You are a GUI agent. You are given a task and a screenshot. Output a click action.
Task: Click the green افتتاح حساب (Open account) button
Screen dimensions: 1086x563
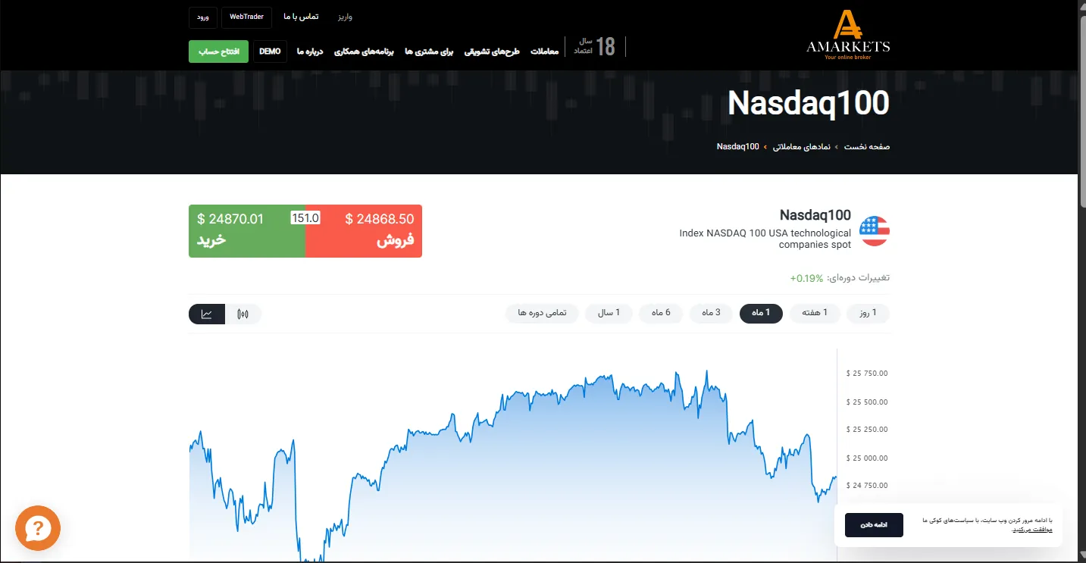coord(218,52)
